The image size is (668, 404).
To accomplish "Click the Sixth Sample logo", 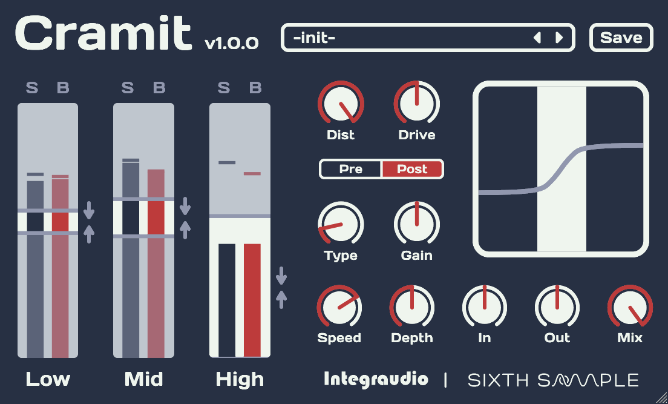I will tap(553, 380).
